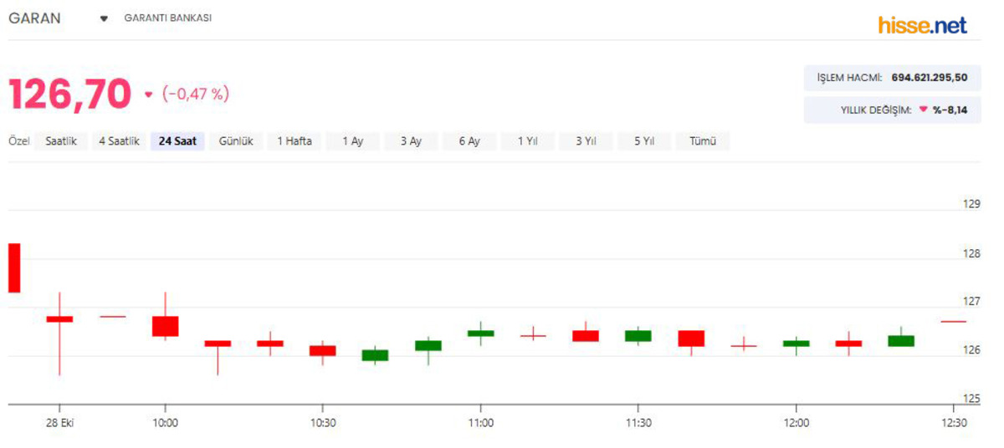Click the 129 price axis label
1004x448 pixels.
point(971,204)
